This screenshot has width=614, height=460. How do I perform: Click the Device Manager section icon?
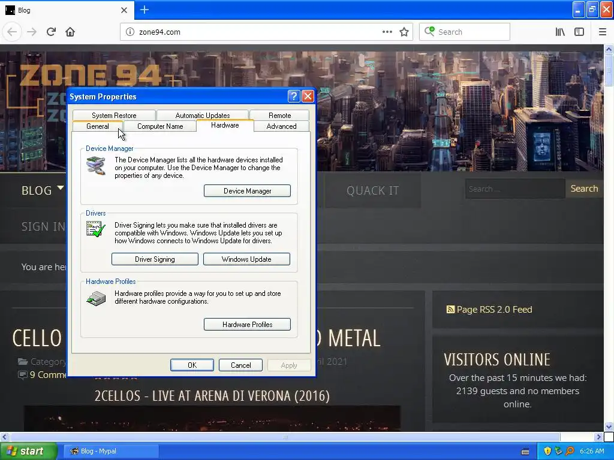point(96,165)
